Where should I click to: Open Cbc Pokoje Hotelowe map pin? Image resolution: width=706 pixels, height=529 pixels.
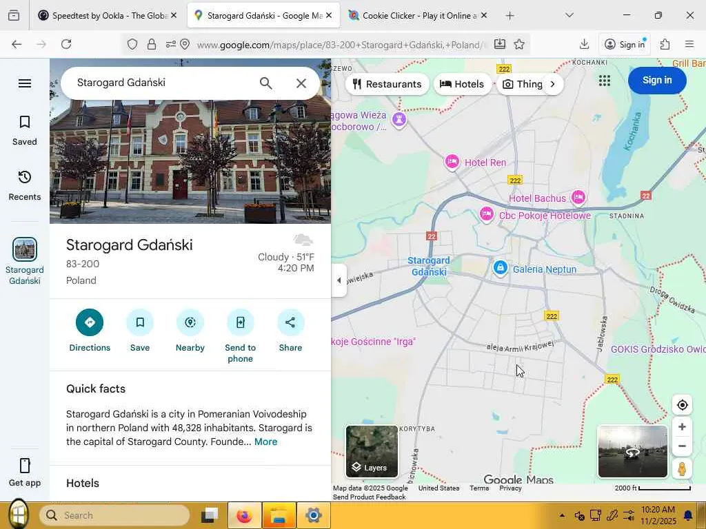[486, 214]
